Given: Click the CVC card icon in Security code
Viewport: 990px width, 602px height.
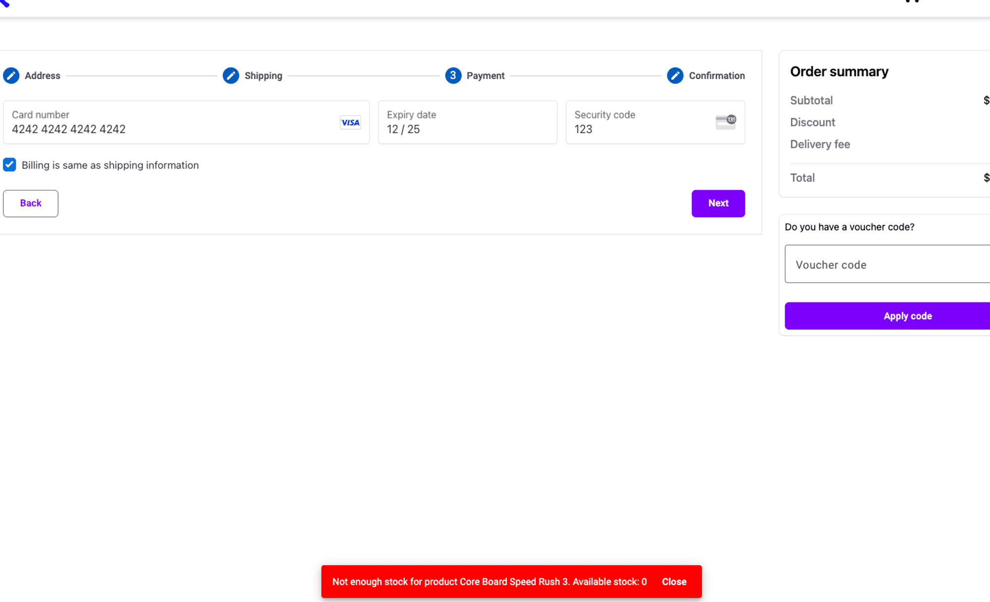Looking at the screenshot, I should pos(726,122).
